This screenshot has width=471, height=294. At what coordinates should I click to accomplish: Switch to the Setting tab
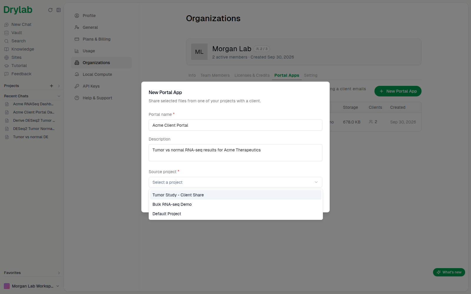click(311, 75)
